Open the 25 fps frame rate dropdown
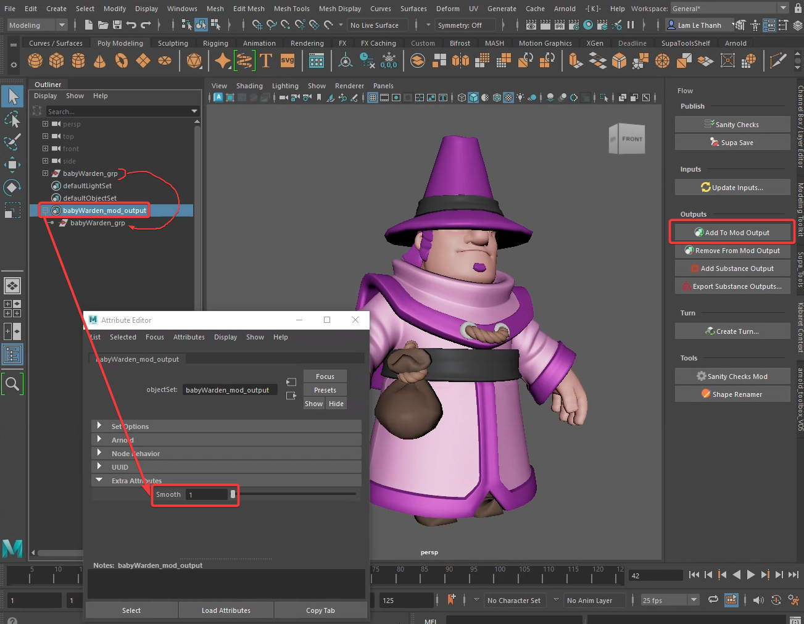The image size is (804, 624). [x=669, y=600]
